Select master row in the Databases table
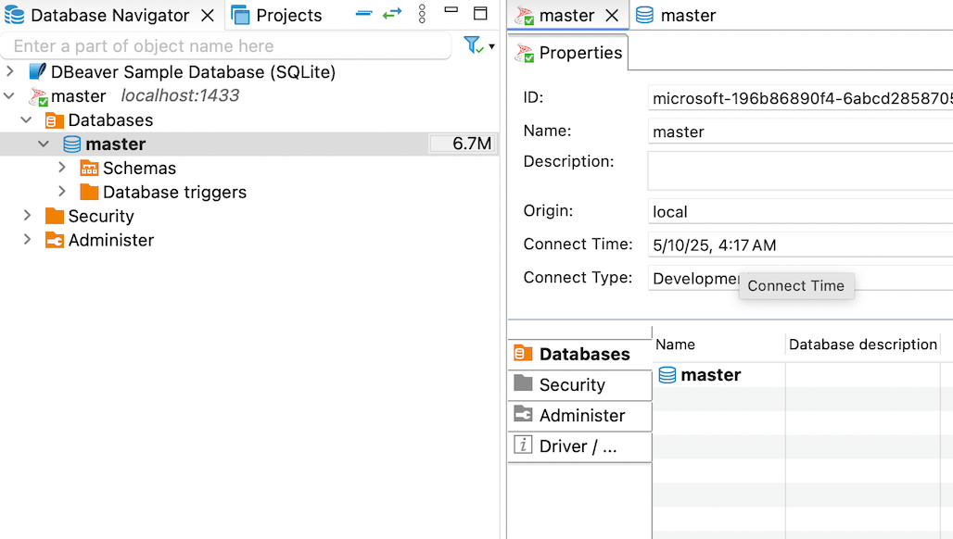953x539 pixels. (710, 375)
